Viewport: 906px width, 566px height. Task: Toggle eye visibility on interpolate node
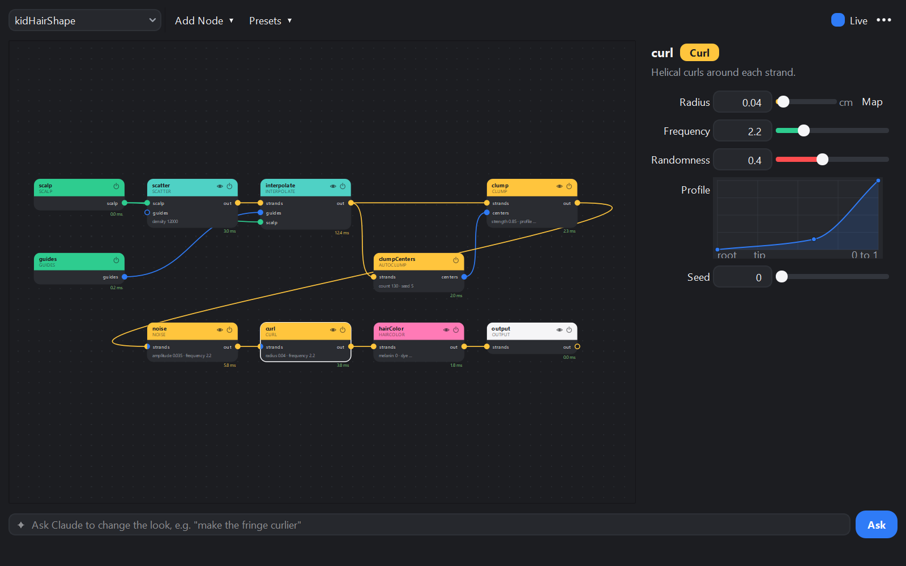tap(333, 186)
